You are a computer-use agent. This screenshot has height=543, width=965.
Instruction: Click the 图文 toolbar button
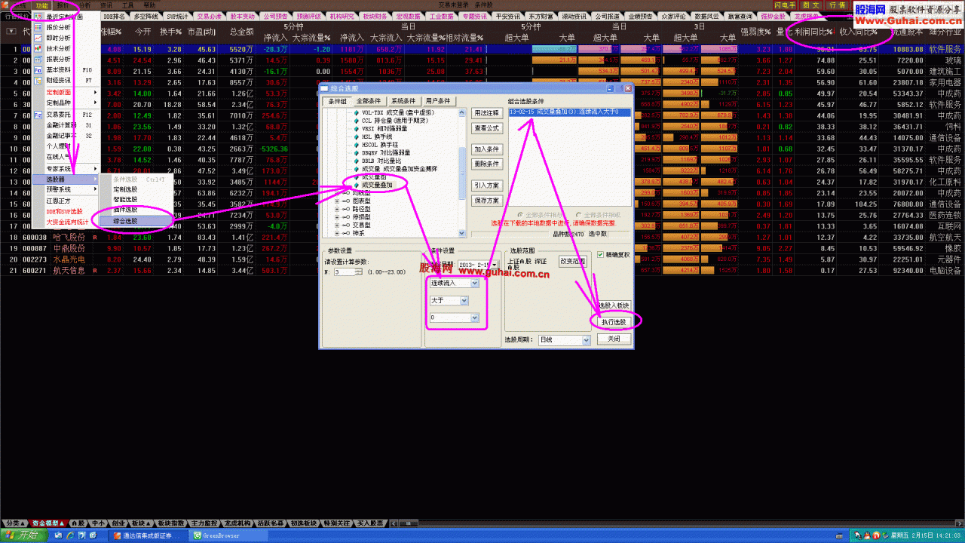pyautogui.click(x=810, y=5)
